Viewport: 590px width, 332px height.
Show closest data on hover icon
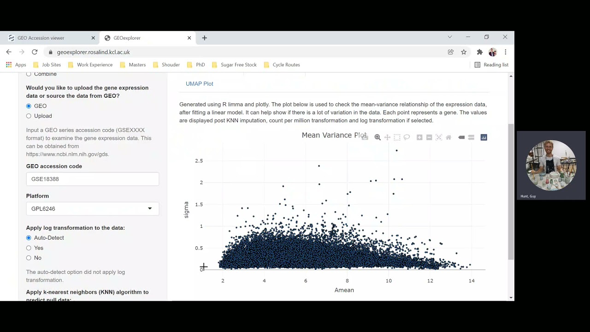pos(461,137)
